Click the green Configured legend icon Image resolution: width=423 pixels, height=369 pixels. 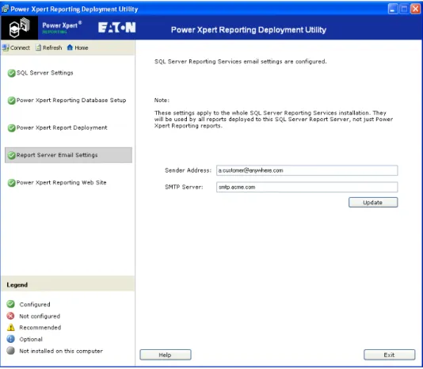11,304
